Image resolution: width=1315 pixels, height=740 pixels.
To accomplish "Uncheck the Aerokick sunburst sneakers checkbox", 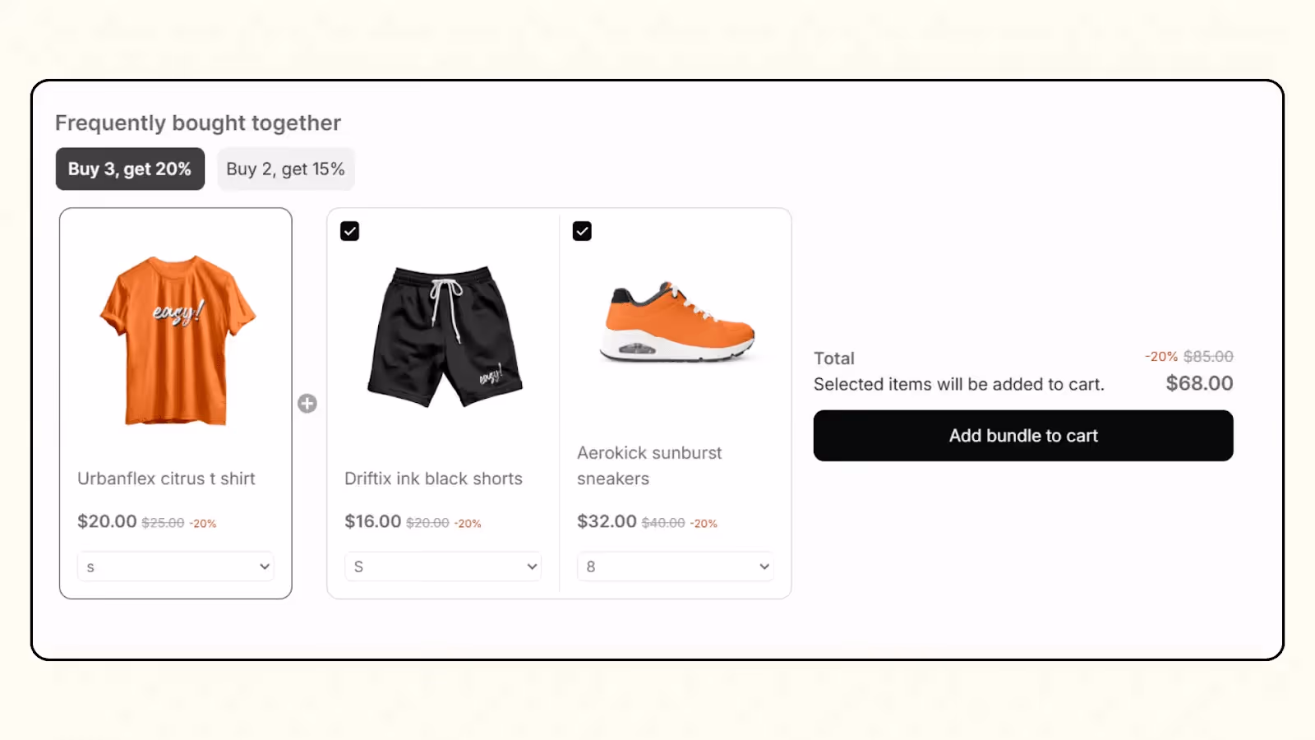I will click(x=582, y=231).
